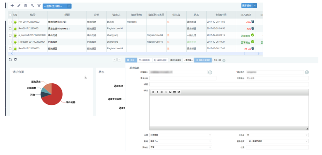Click the scrollbar right arrow

coord(258,53)
